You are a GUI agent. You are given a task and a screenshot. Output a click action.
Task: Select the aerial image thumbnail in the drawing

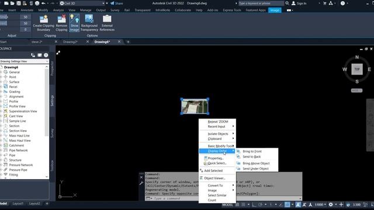pos(195,106)
